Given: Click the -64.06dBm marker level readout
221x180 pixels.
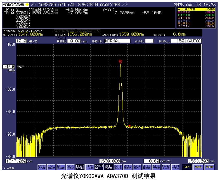Looking at the screenshot, I should pos(77,10).
